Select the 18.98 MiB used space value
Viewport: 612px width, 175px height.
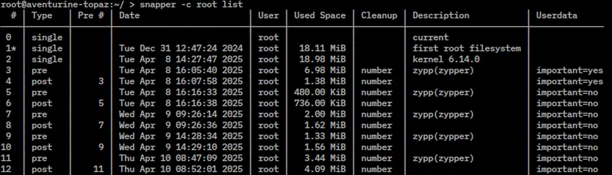click(323, 59)
